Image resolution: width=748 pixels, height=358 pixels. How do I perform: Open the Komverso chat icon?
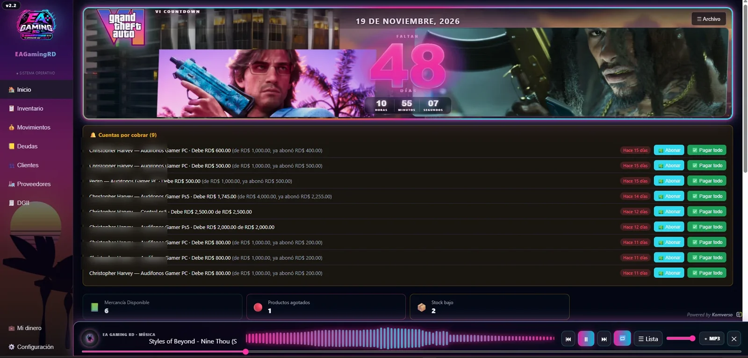point(739,315)
